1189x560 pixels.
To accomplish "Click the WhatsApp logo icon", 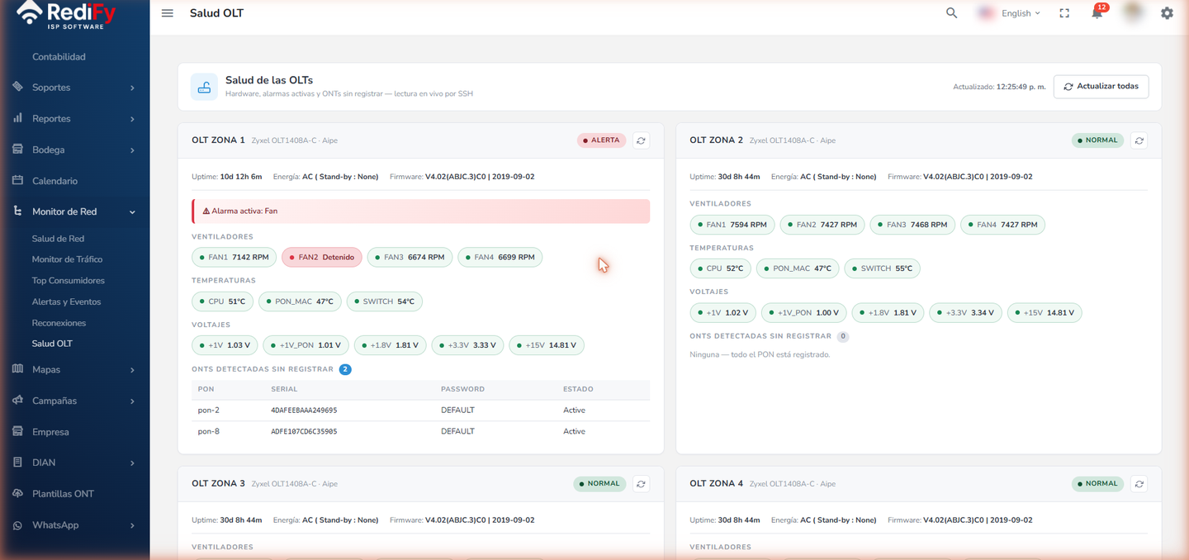I will pos(17,525).
